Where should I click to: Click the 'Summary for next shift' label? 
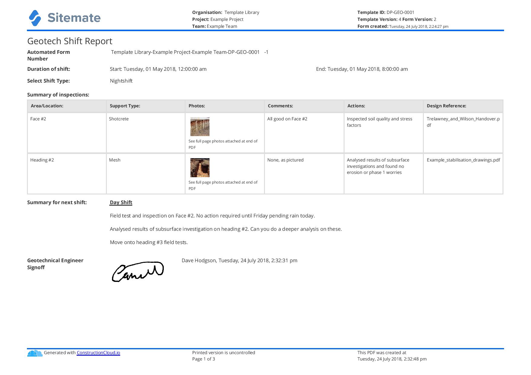tap(57, 202)
